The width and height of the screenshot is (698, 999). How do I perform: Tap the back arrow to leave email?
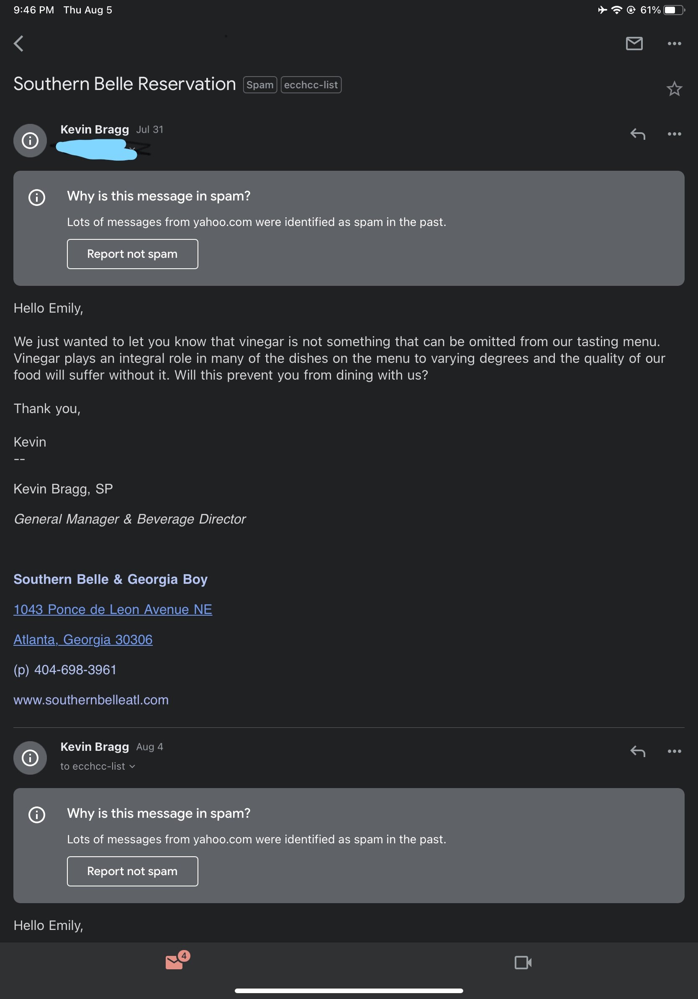[x=19, y=44]
